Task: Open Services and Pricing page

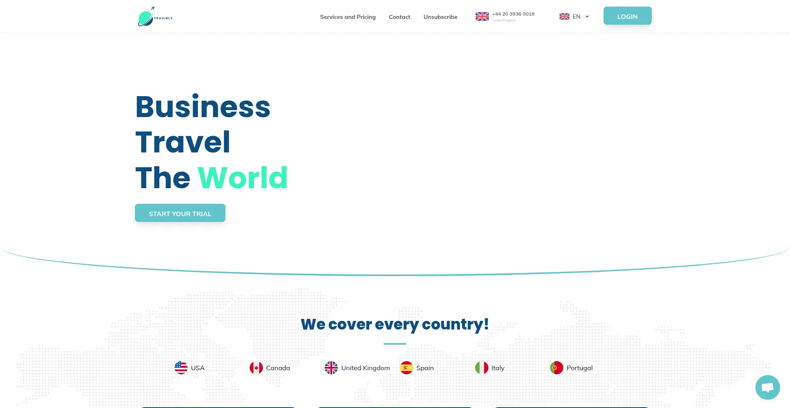Action: click(x=348, y=17)
